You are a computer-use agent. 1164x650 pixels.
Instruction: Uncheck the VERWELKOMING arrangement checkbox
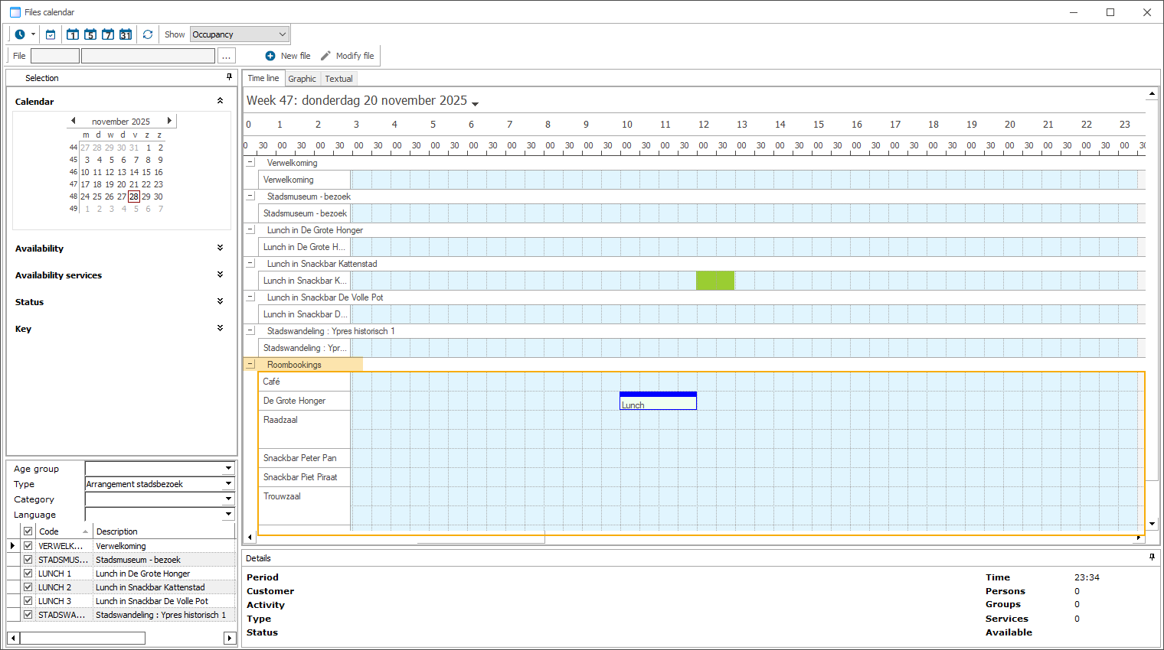28,546
